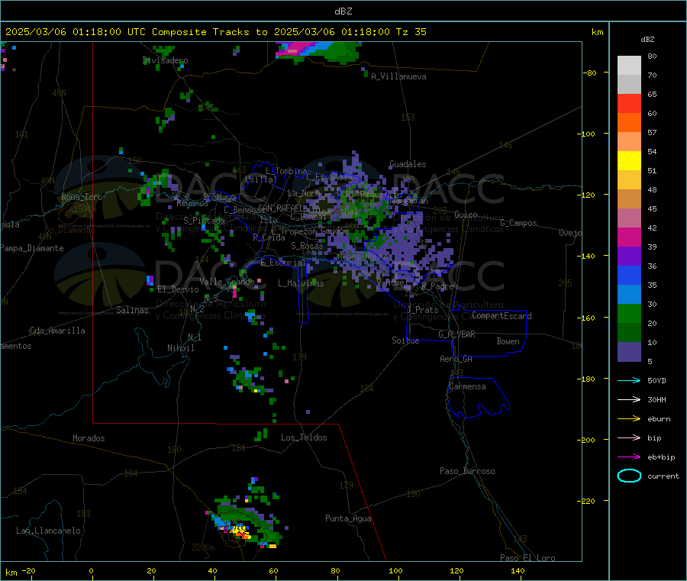Viewport: 687px width, 581px height.
Task: Select the gold 48-51 dBZ swatch
Action: 629,179
